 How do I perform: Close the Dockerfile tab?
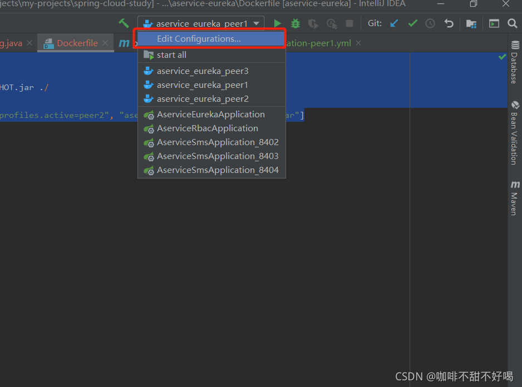[x=105, y=43]
